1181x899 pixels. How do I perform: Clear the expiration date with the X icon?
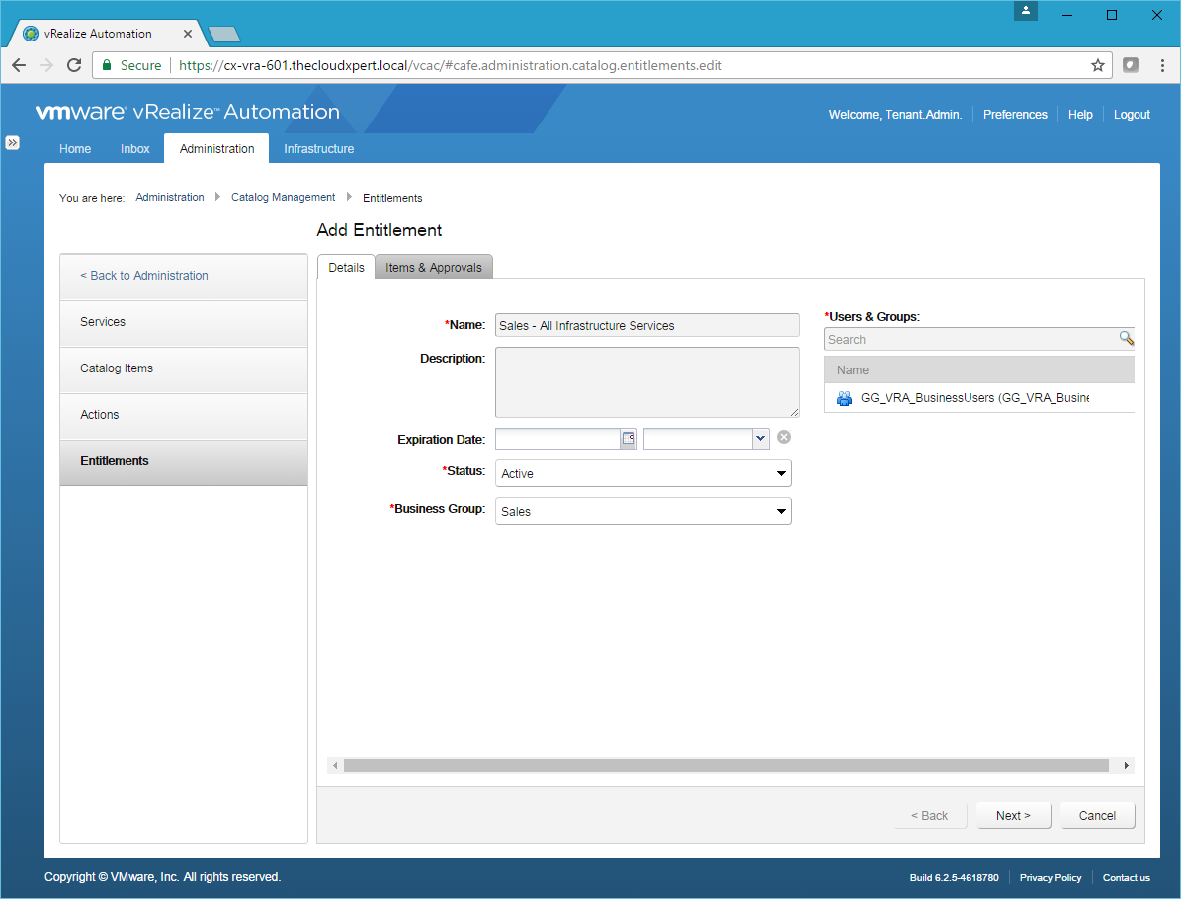point(784,438)
